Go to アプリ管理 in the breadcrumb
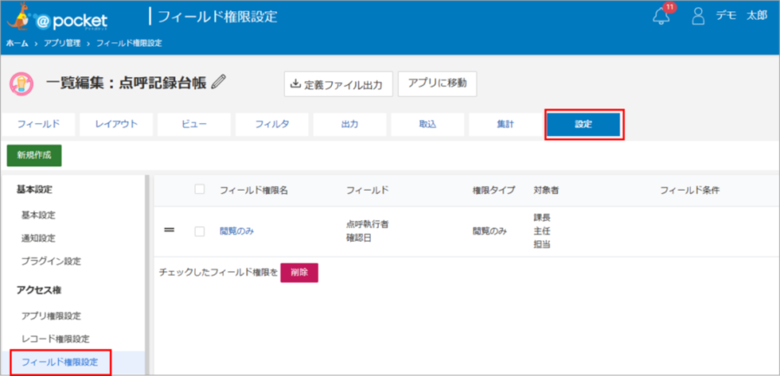Screen dimensions: 780x376 (x=62, y=43)
